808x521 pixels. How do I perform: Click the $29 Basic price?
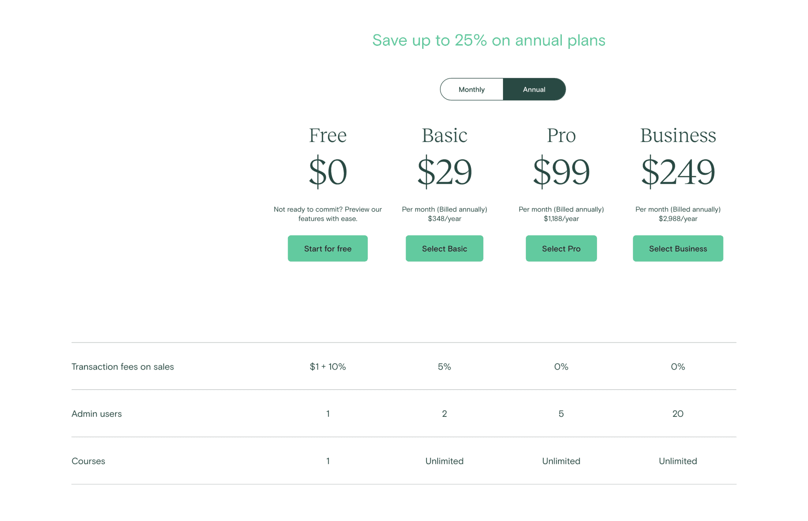click(444, 171)
